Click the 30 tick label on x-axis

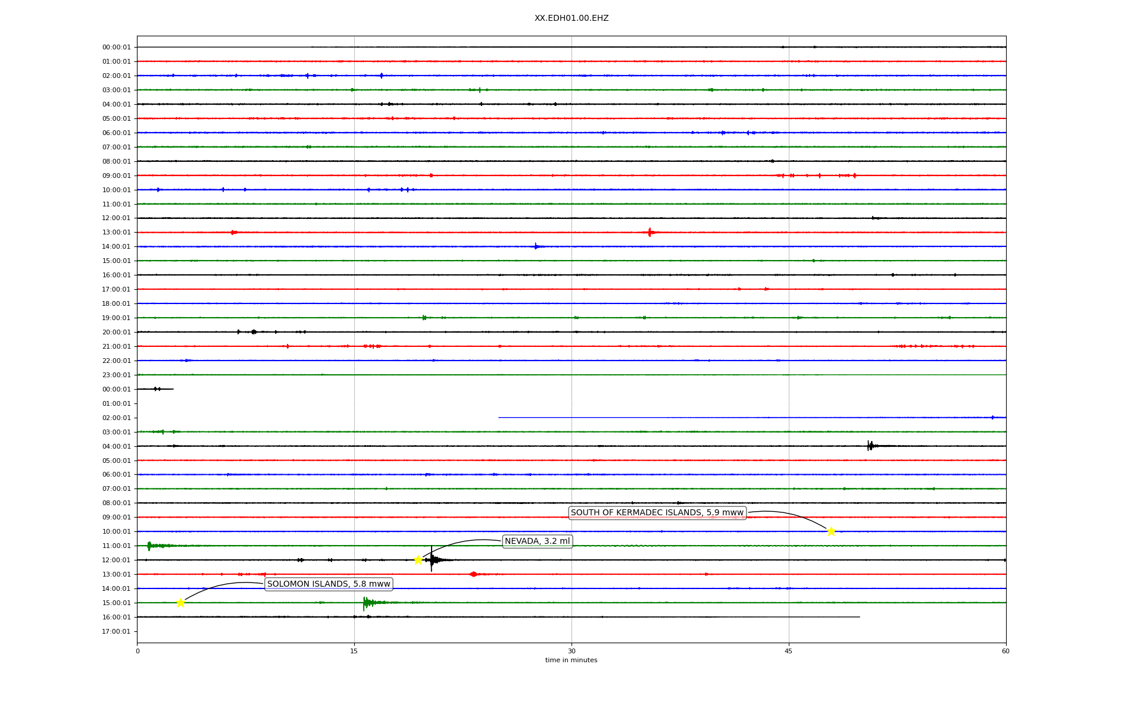click(x=571, y=651)
